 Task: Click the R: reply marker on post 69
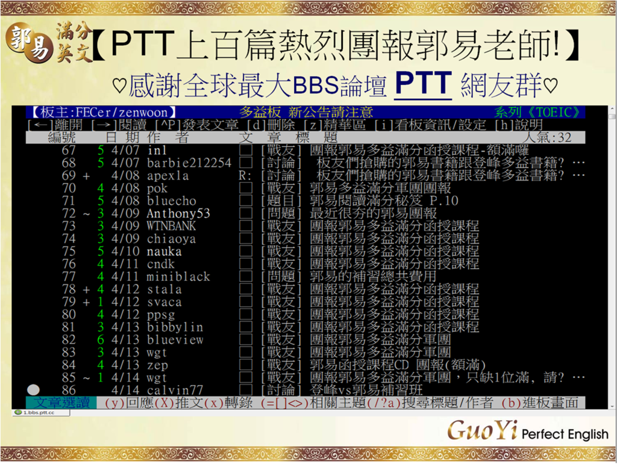tap(245, 175)
